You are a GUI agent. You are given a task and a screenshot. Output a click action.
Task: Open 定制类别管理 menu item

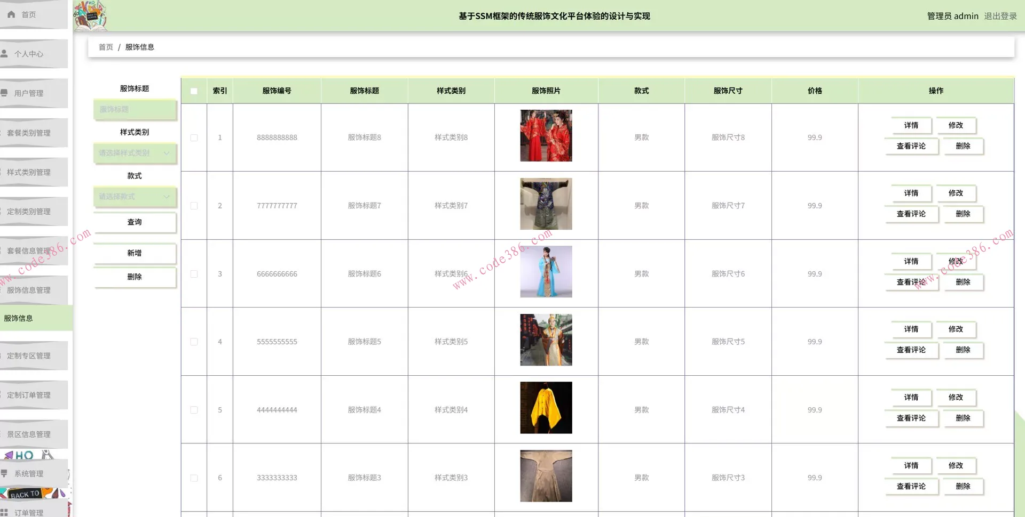click(x=34, y=212)
